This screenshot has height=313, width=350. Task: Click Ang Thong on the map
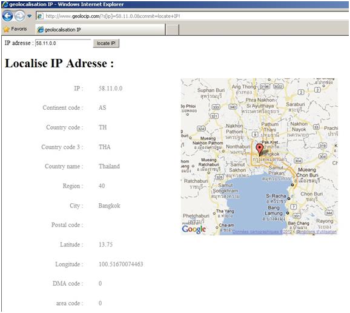coord(244,87)
